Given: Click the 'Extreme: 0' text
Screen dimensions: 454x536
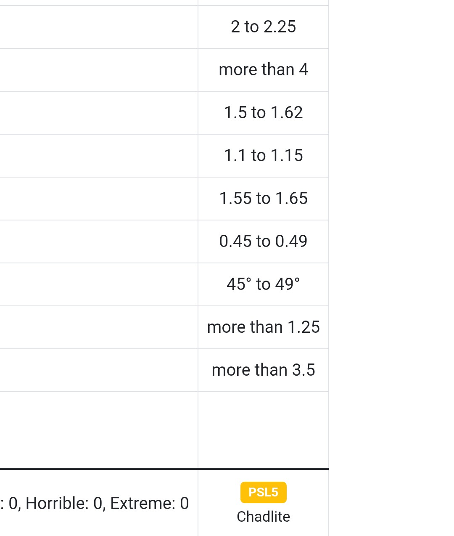Looking at the screenshot, I should click(x=149, y=503).
